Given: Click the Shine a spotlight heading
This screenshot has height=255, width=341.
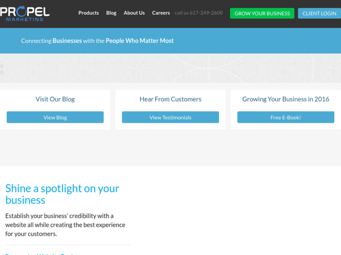Looking at the screenshot, I should click(62, 194).
